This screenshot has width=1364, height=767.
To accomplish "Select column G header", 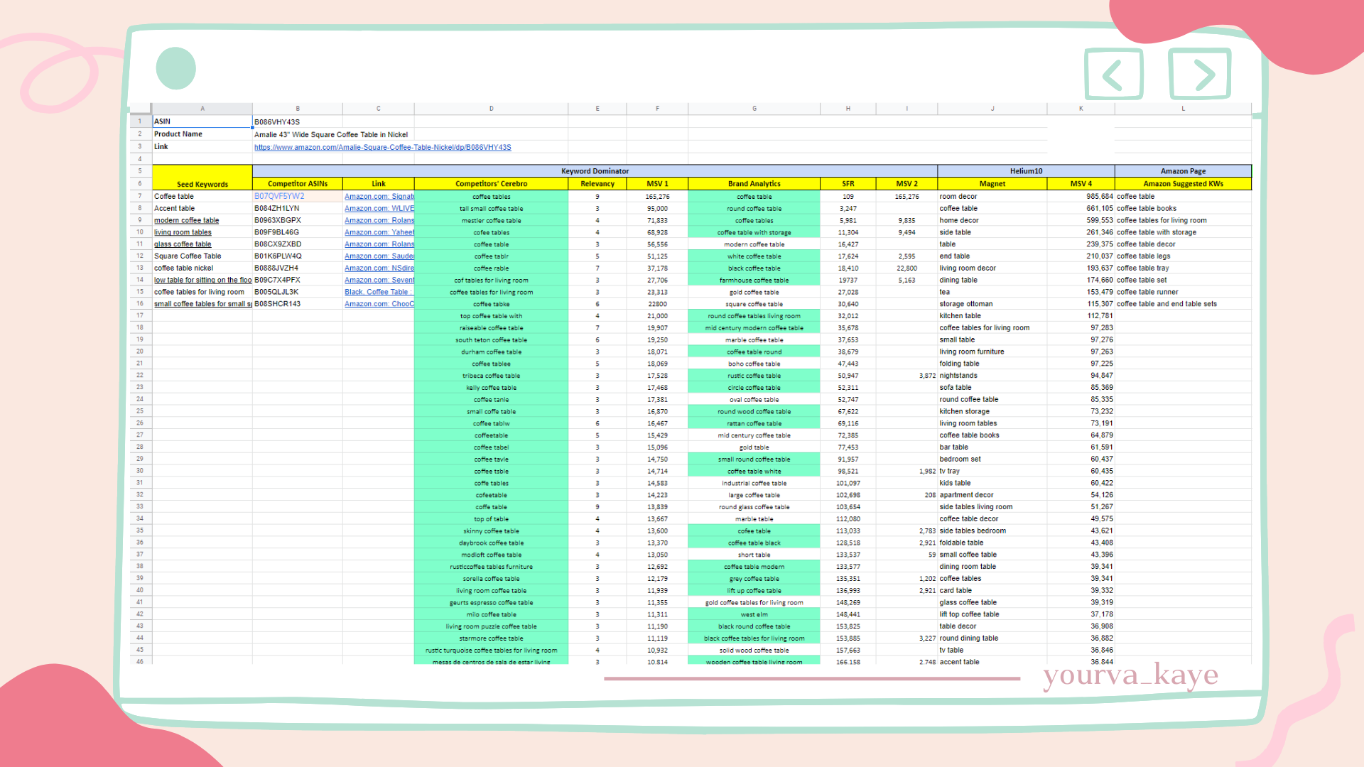I will (x=754, y=109).
